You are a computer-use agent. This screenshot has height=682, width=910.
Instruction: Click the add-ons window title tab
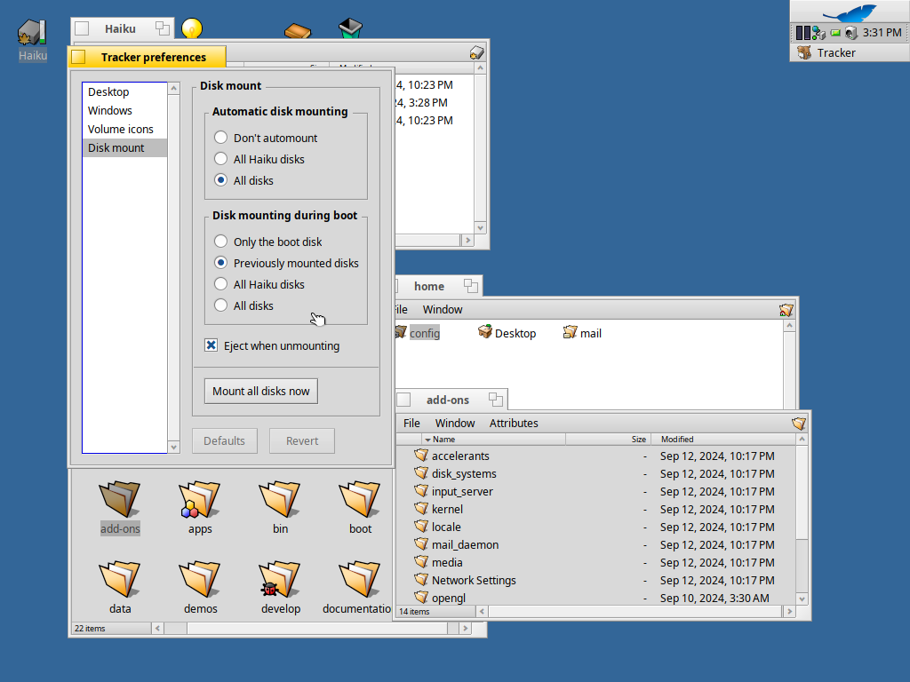[448, 400]
